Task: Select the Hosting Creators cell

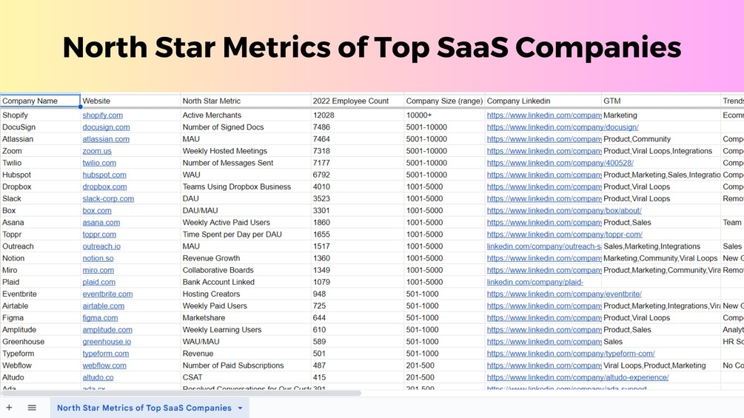Action: click(246, 294)
